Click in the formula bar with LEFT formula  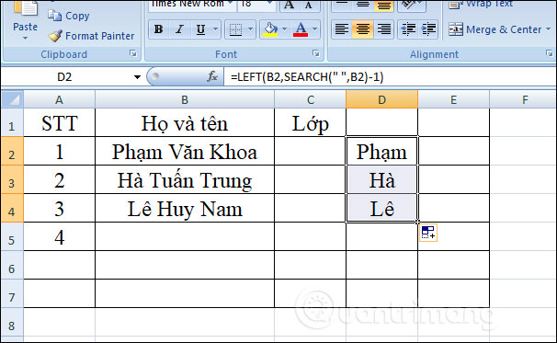[x=390, y=76]
